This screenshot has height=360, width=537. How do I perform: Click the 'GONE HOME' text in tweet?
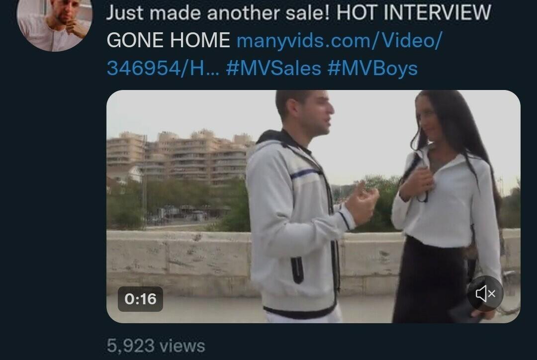point(168,40)
